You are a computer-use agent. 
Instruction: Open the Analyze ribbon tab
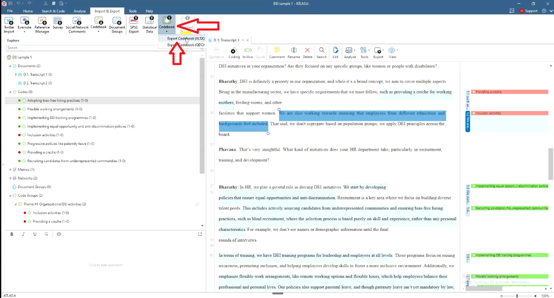(x=80, y=11)
